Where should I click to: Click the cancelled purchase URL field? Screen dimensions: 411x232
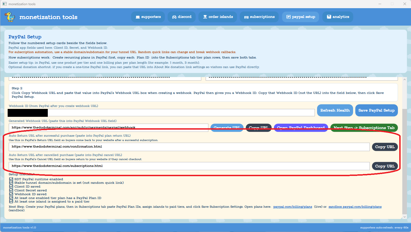189,166
